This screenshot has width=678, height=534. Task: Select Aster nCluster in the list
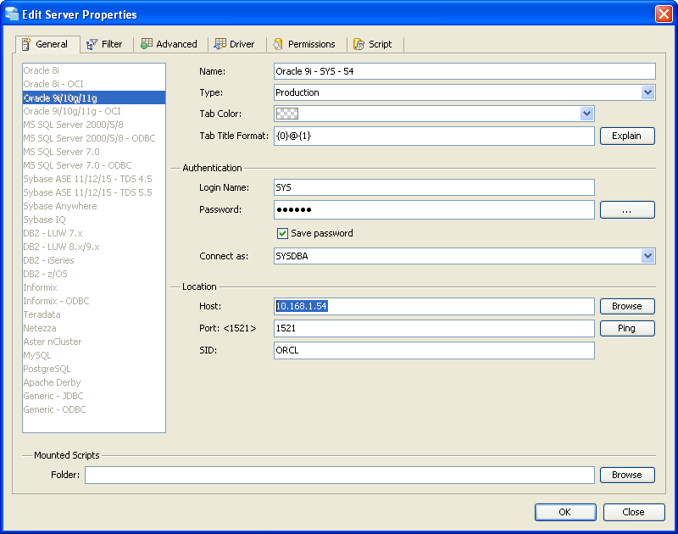pyautogui.click(x=94, y=342)
